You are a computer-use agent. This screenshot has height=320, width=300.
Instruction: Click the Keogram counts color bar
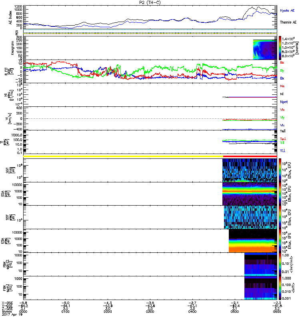pos(280,48)
